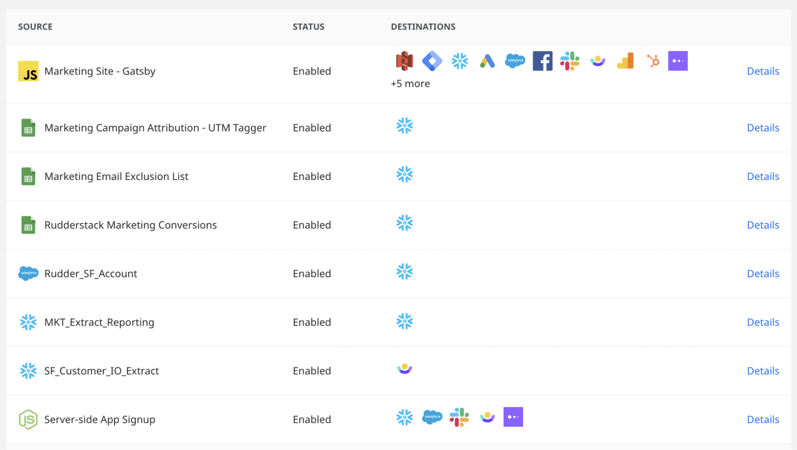Screen dimensions: 797x450
Task: Expand the '+5 more' destinations
Action: (410, 84)
